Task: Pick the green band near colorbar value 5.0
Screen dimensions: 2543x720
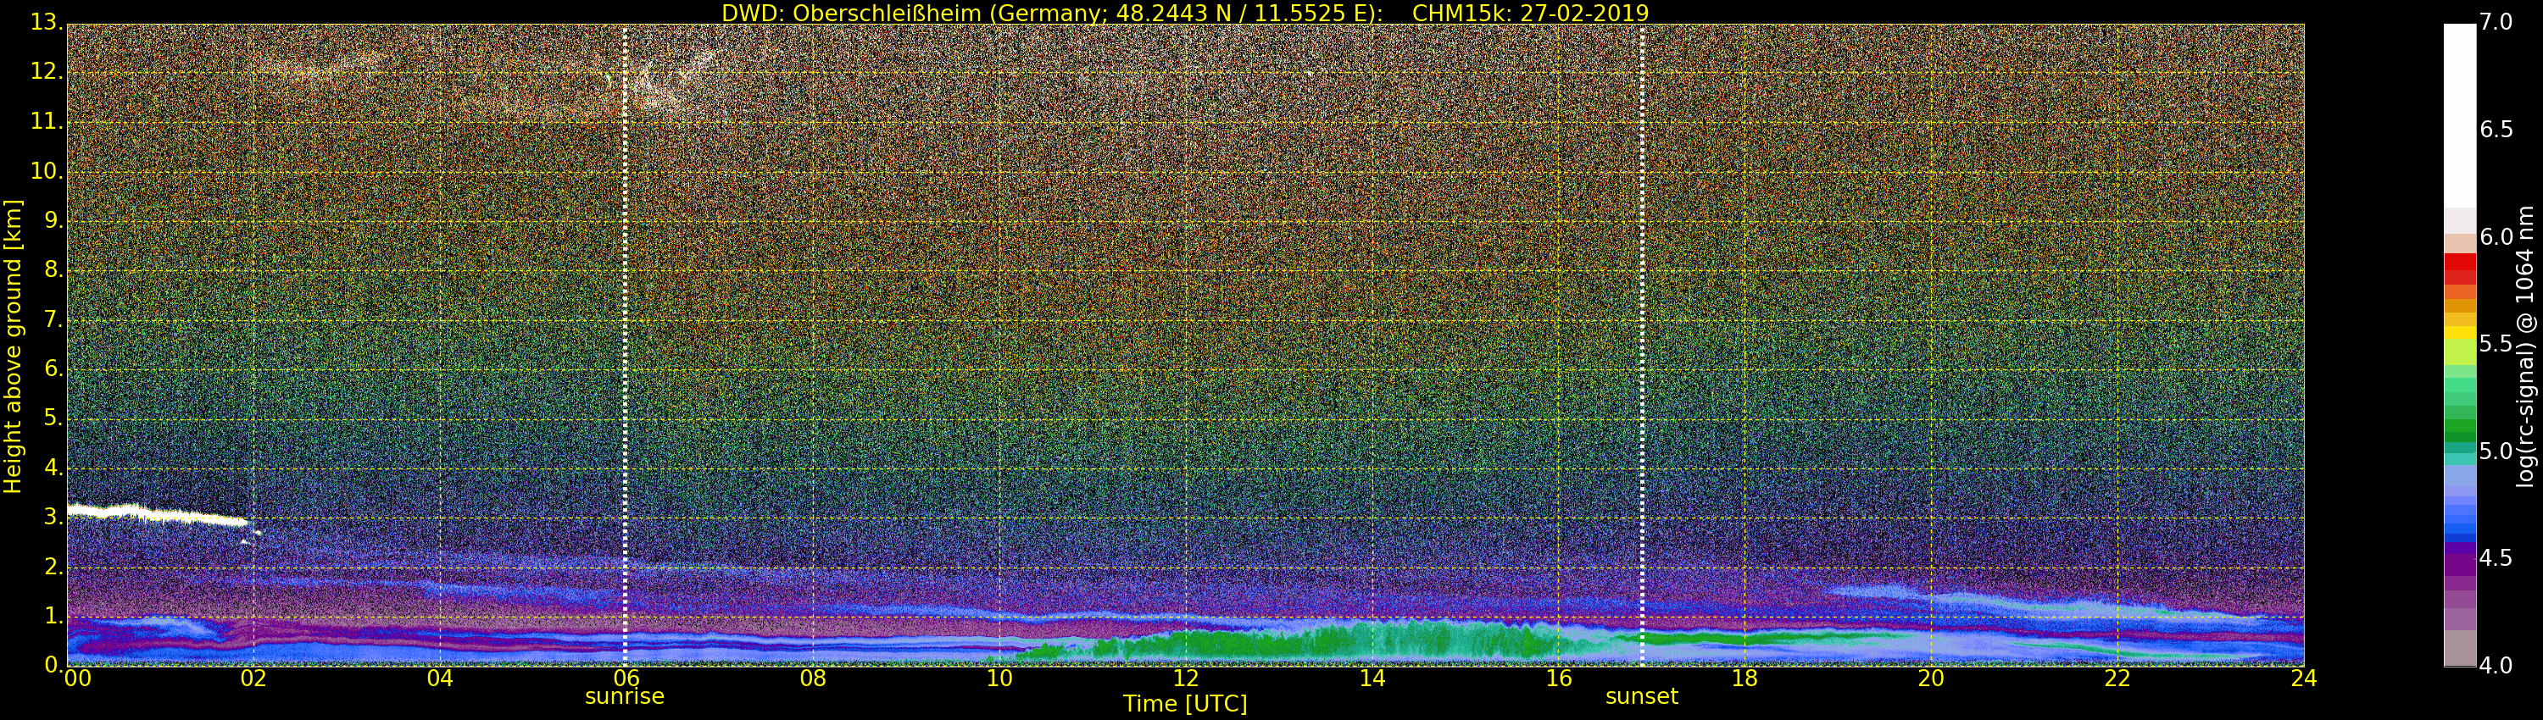Action: click(2459, 432)
